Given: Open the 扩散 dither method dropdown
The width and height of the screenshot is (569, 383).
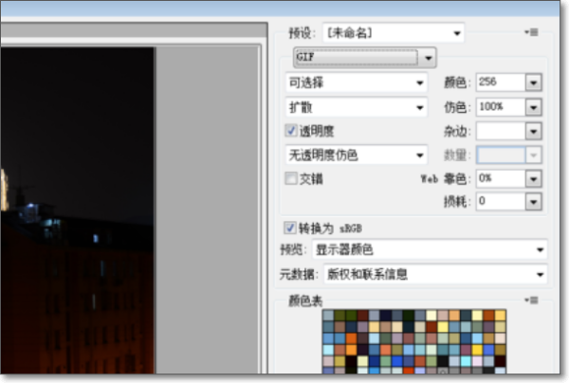Looking at the screenshot, I should pyautogui.click(x=357, y=106).
